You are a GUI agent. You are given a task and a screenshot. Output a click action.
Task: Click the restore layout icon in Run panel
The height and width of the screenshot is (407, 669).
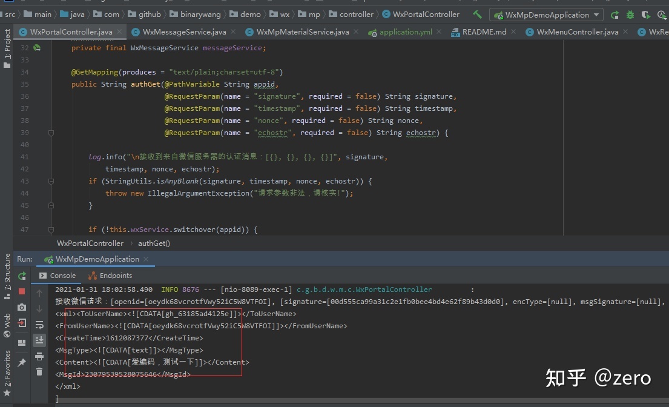pyautogui.click(x=22, y=343)
